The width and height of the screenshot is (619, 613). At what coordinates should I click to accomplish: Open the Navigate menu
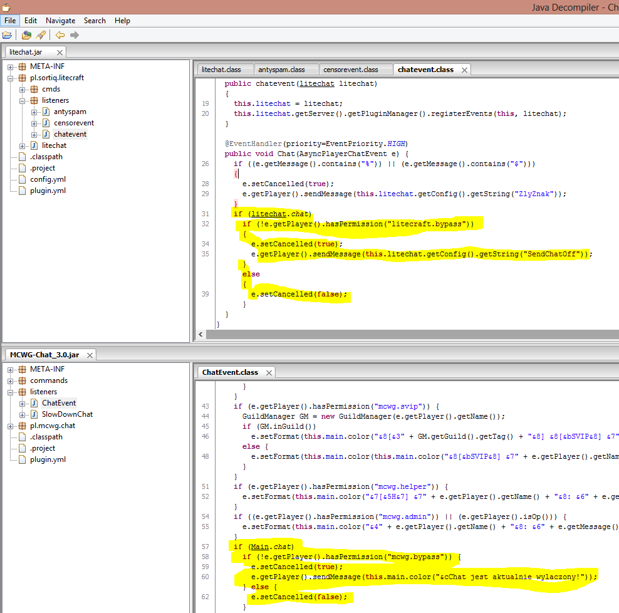[60, 21]
